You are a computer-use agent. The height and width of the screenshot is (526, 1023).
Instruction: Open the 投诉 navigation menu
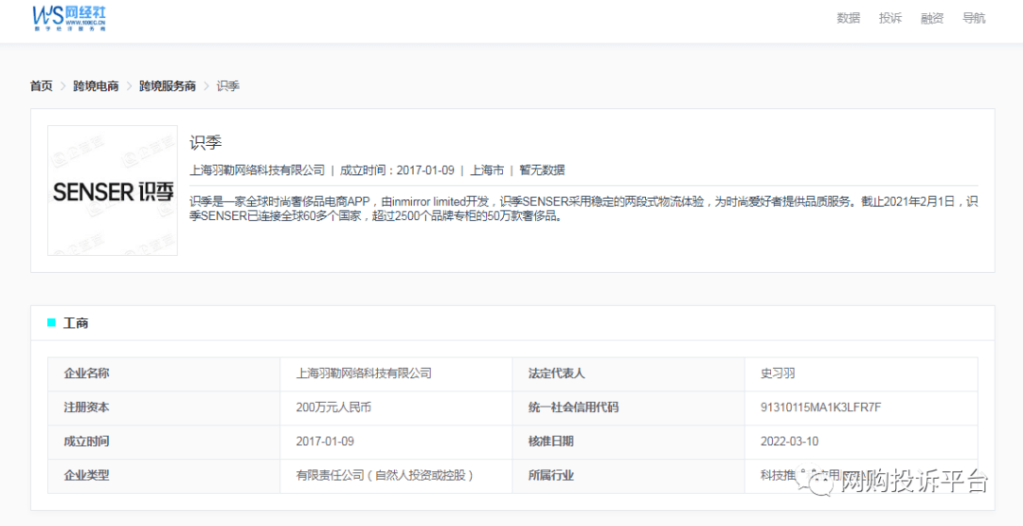click(889, 18)
